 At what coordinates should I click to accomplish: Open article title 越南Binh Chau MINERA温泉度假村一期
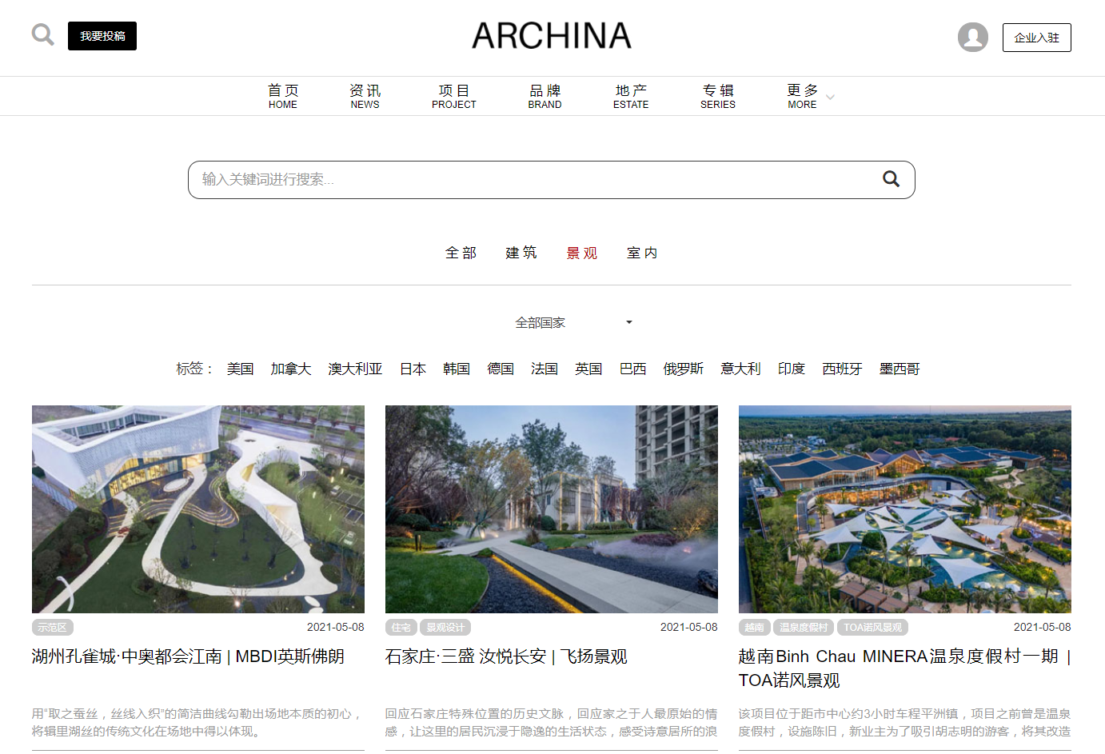click(x=905, y=668)
